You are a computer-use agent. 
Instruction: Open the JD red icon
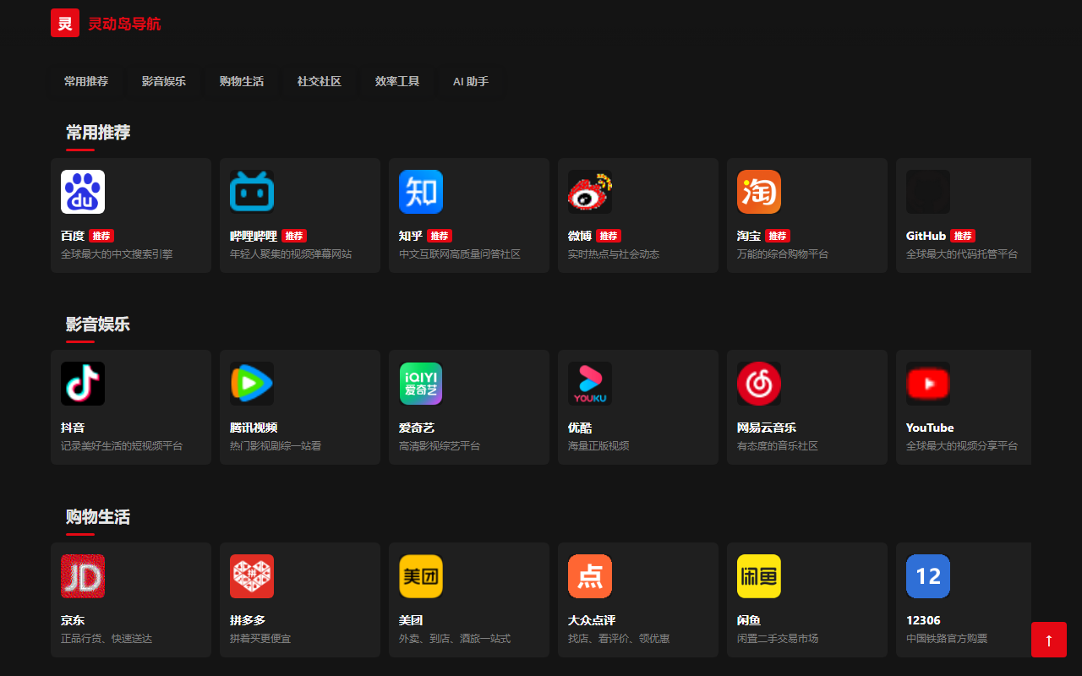(x=83, y=576)
